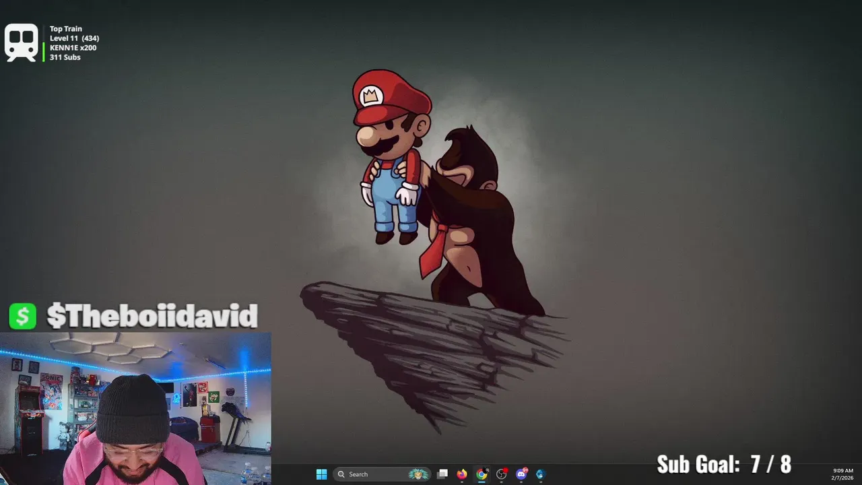Screen dimensions: 862x485
Task: Open Discord from the taskbar
Action: 521,474
